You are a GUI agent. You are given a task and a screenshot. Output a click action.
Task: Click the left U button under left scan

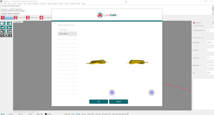click(112, 93)
